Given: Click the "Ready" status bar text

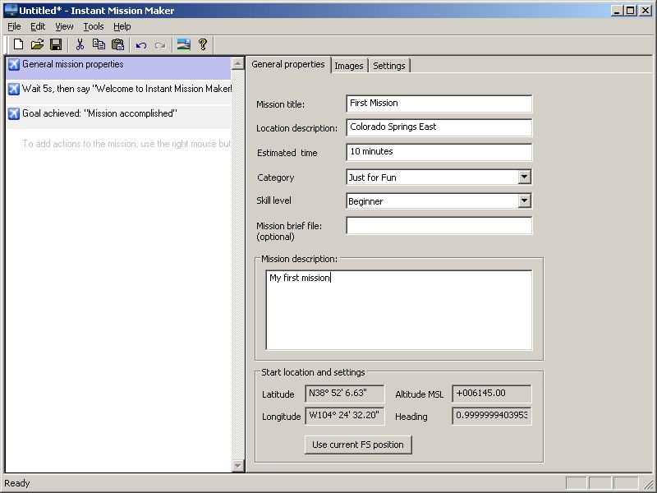Looking at the screenshot, I should 17,483.
